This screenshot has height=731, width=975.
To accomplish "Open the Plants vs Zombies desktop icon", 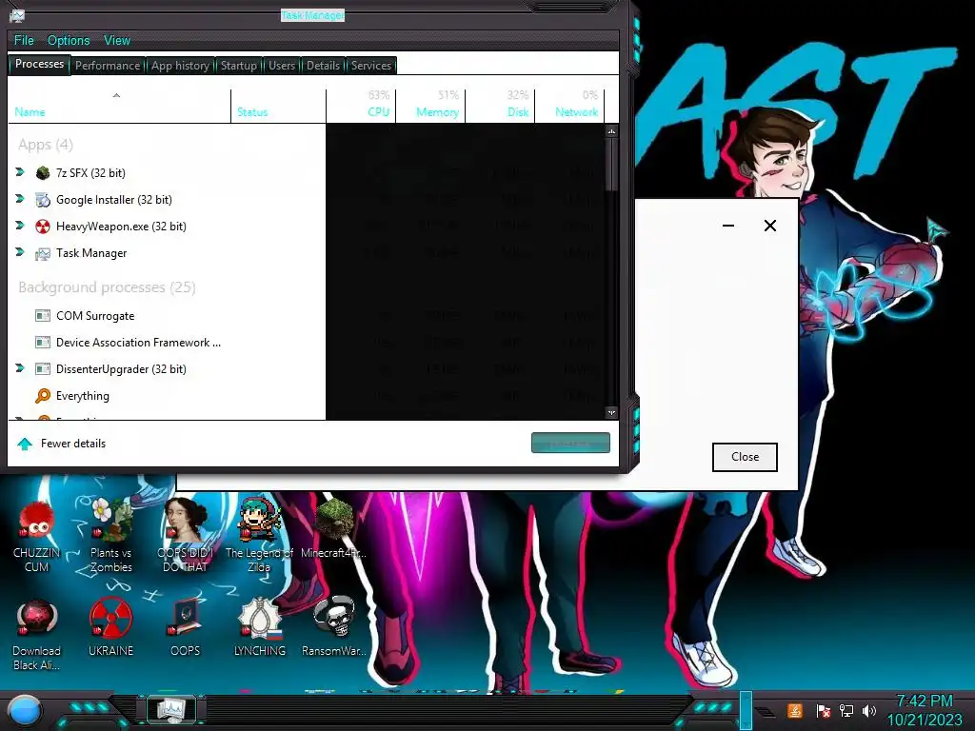I will pos(110,536).
